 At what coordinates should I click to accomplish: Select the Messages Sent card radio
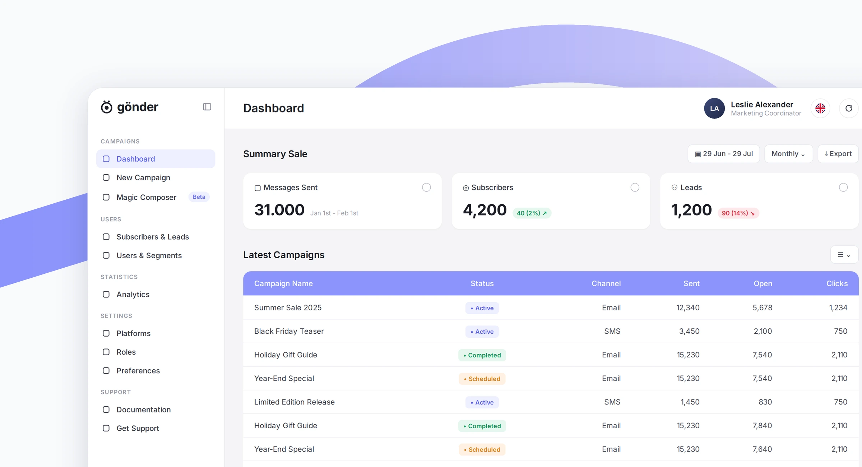426,188
